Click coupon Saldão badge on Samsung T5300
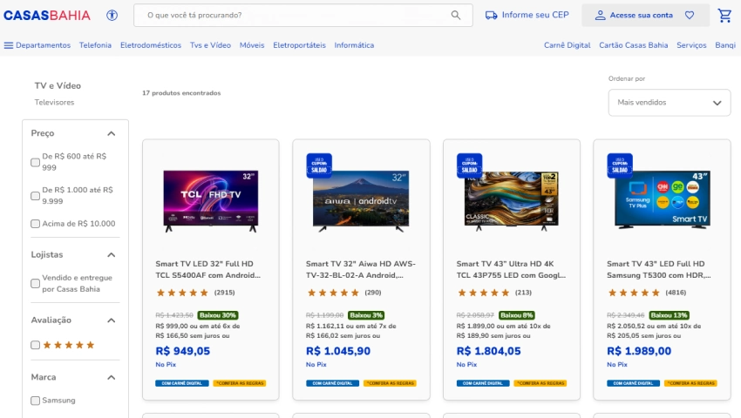Viewport: 741px width, 418px height. (x=620, y=165)
